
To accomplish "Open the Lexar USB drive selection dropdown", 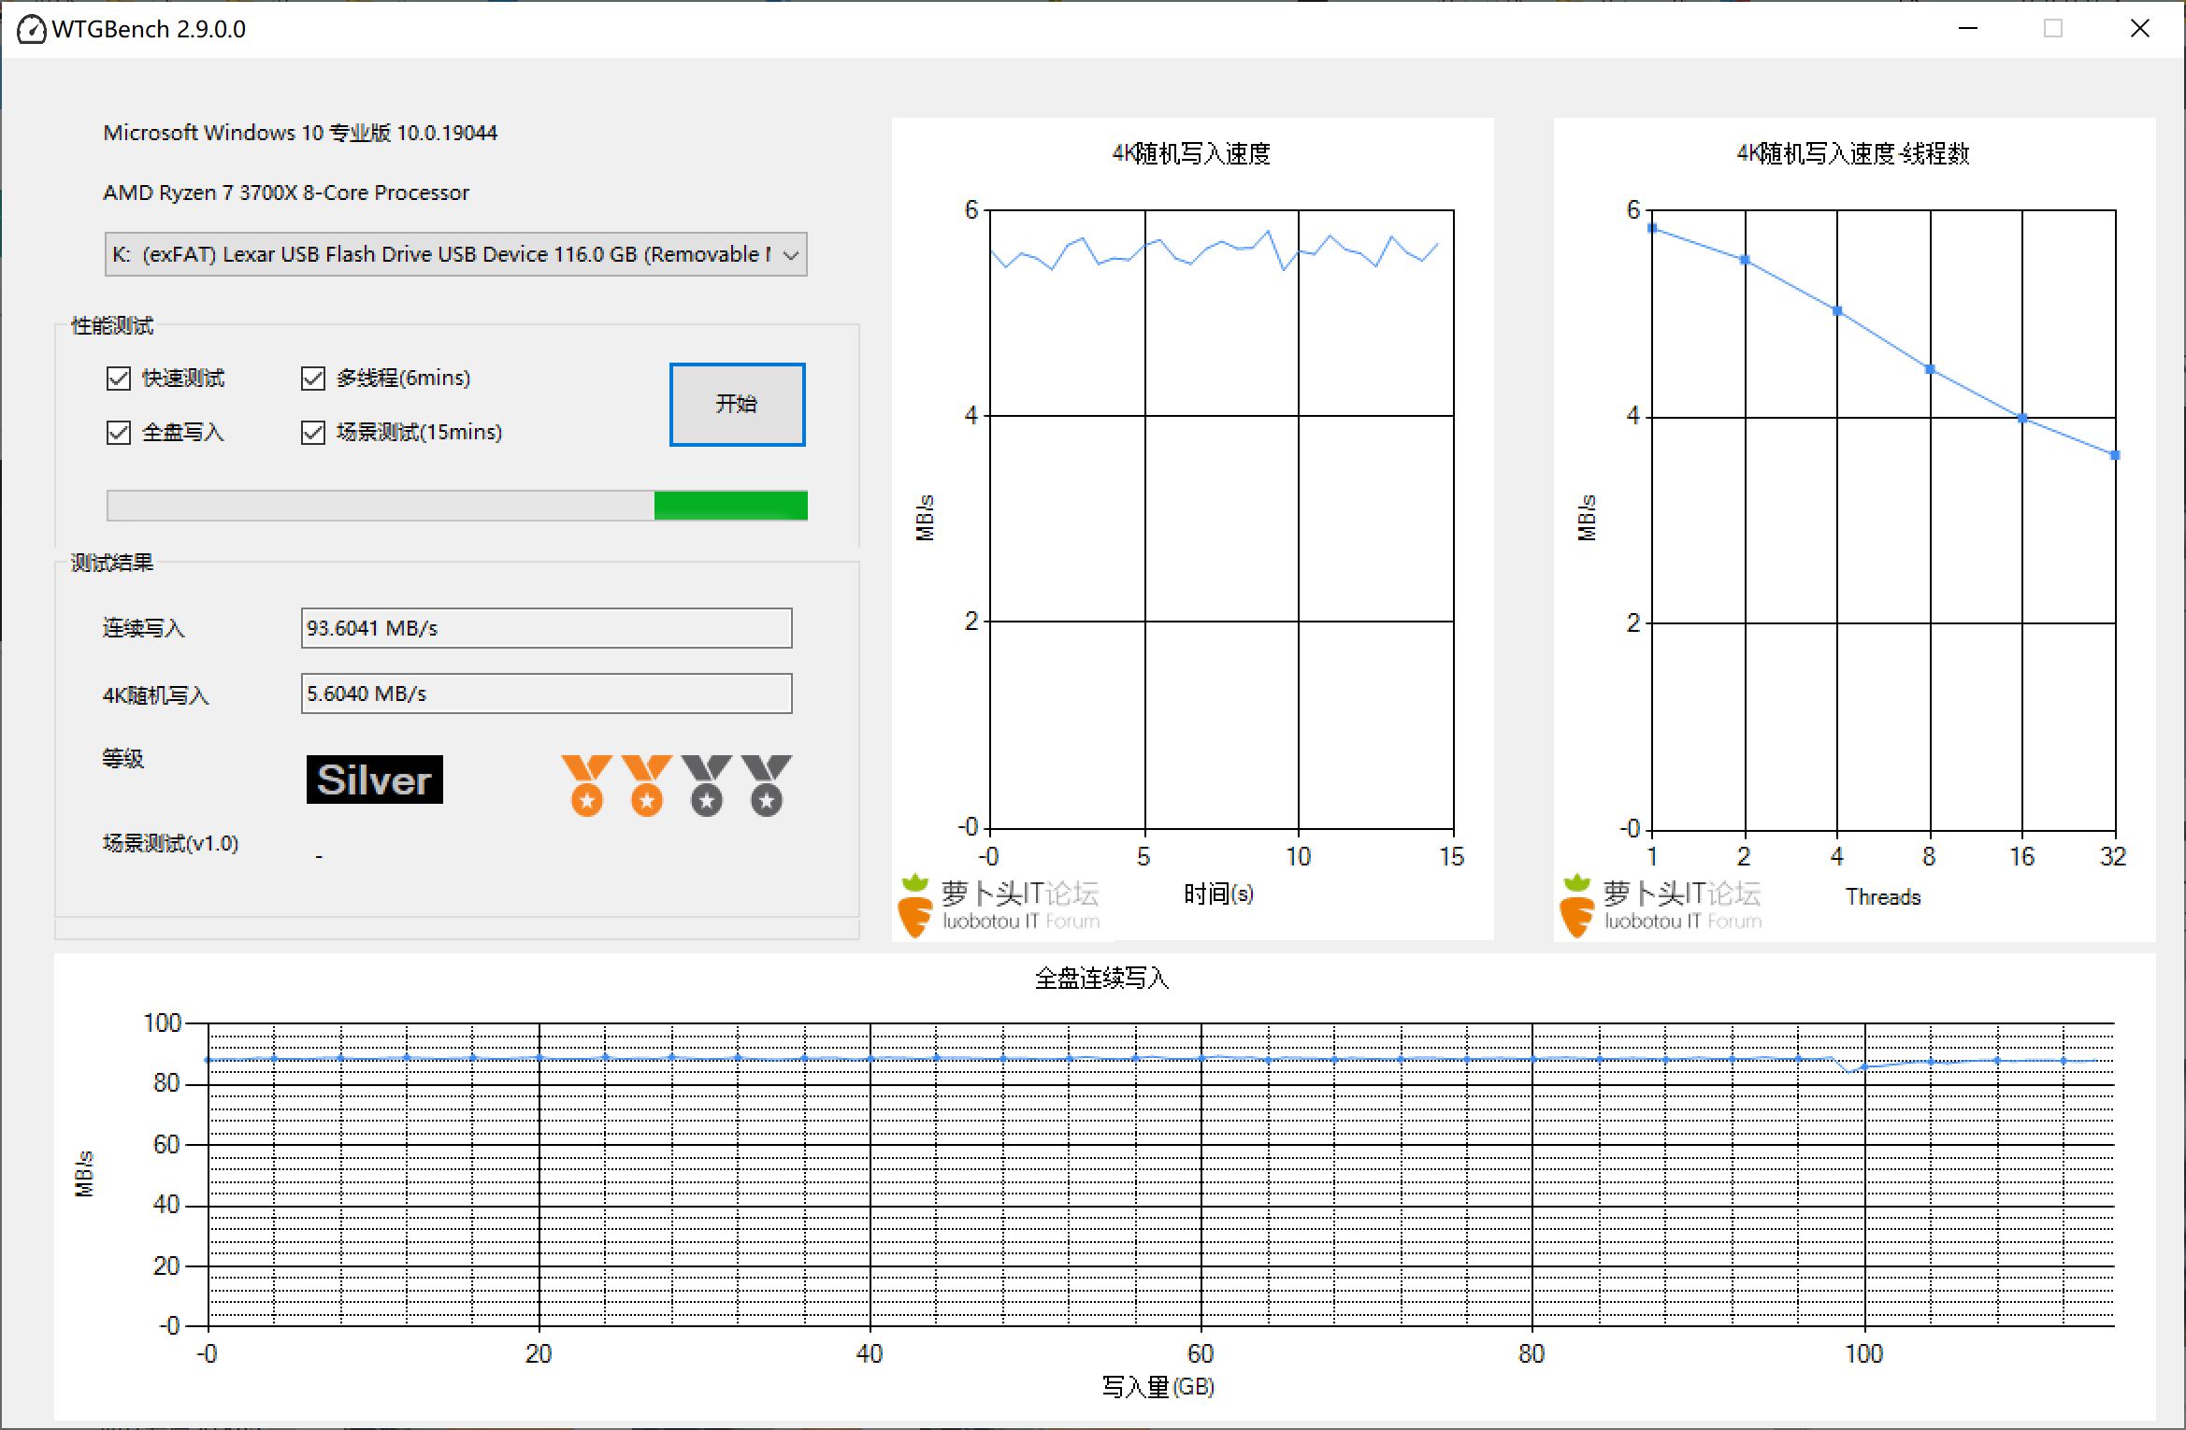I will coord(456,254).
